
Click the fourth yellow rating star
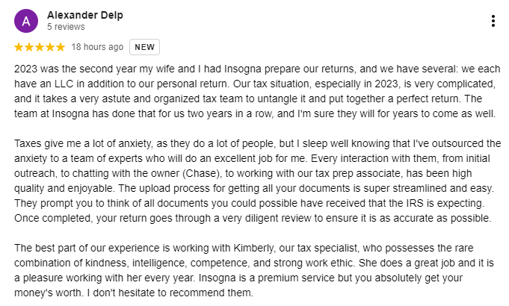[x=50, y=47]
